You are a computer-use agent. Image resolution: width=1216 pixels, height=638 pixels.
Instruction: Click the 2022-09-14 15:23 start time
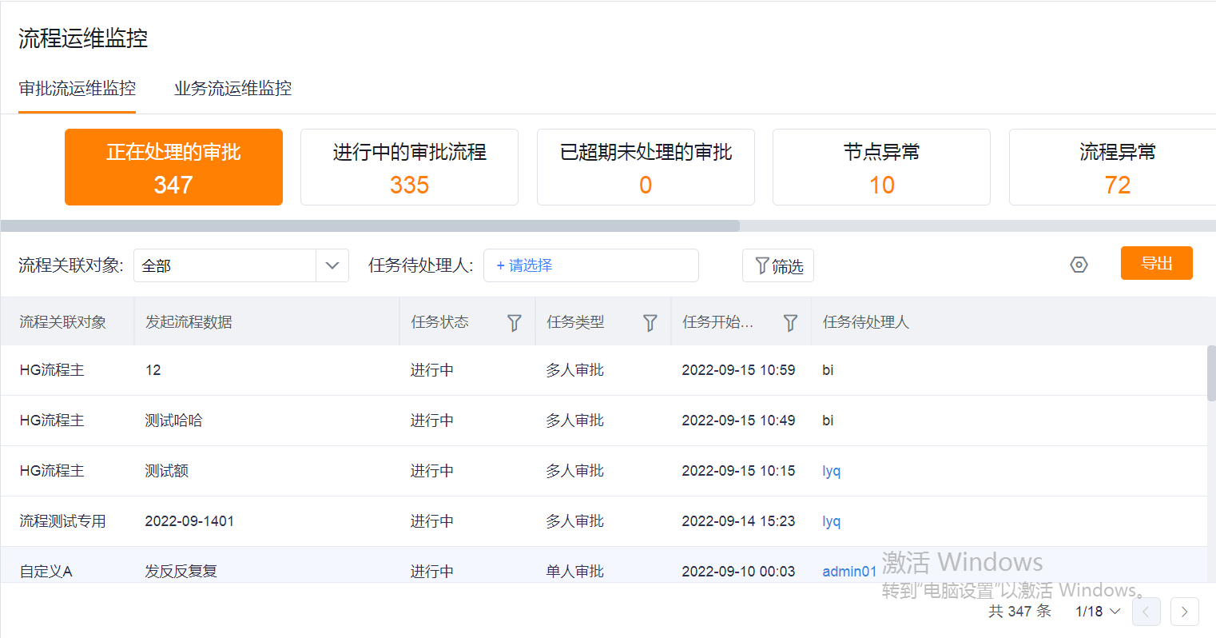click(738, 521)
